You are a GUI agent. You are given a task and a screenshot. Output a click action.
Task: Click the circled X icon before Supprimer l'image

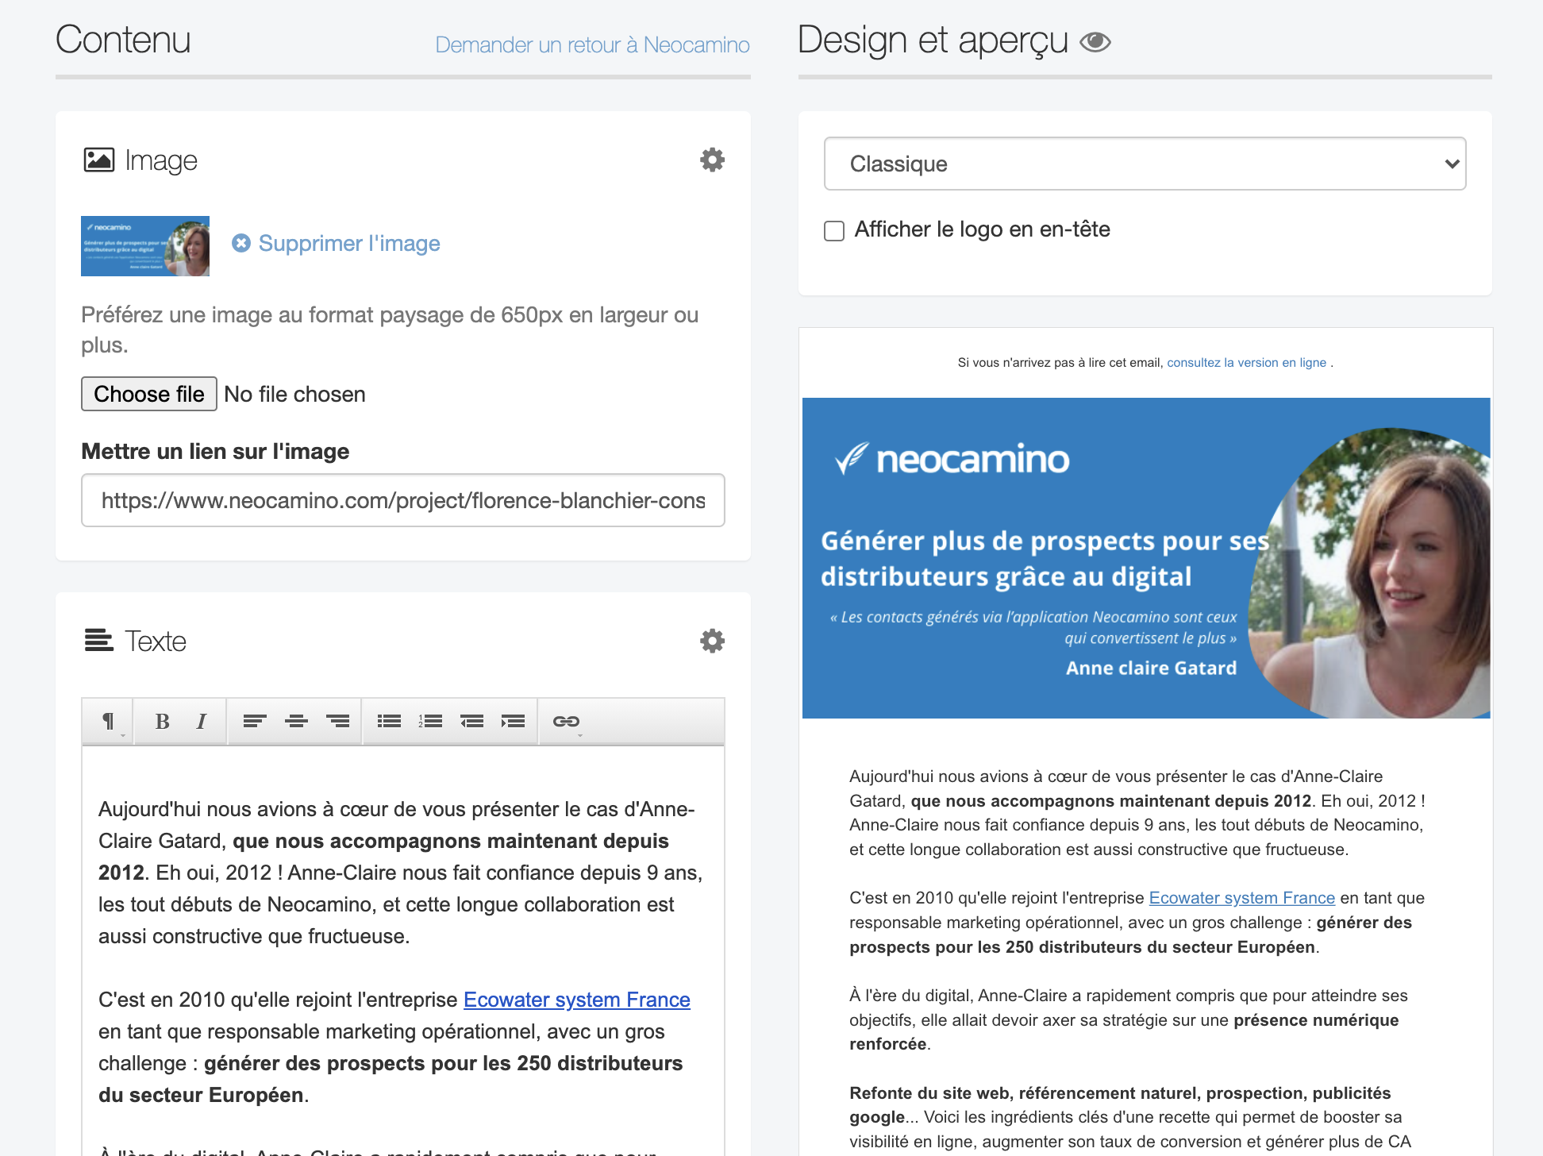pyautogui.click(x=241, y=243)
